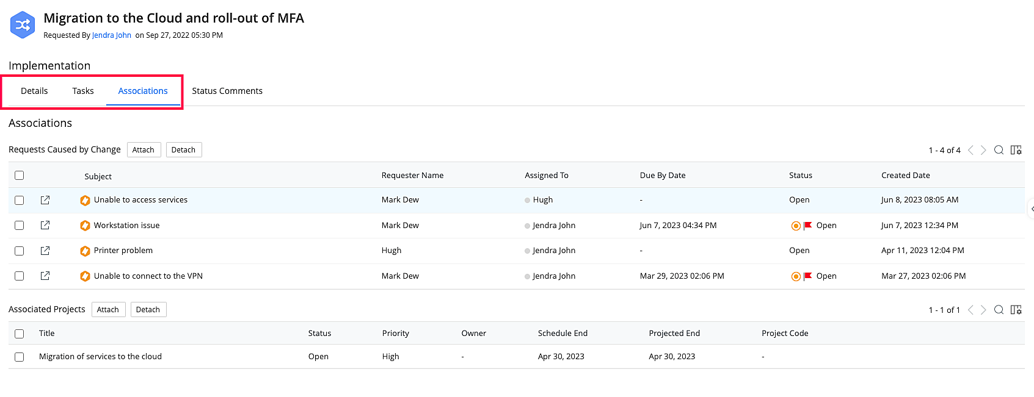Click search icon in Requests Caused by Change

tap(999, 150)
